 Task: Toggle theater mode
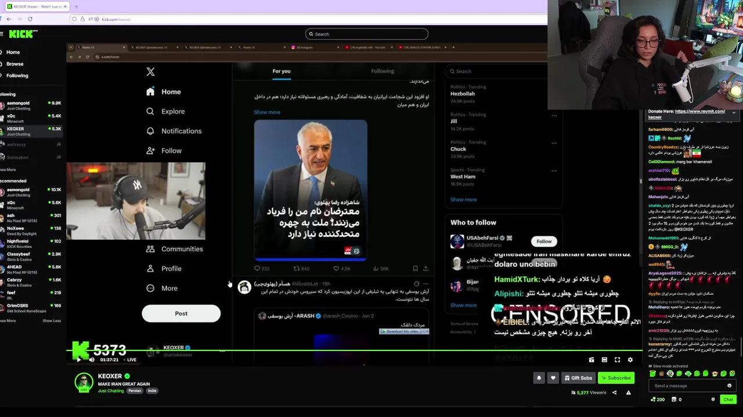coord(604,360)
